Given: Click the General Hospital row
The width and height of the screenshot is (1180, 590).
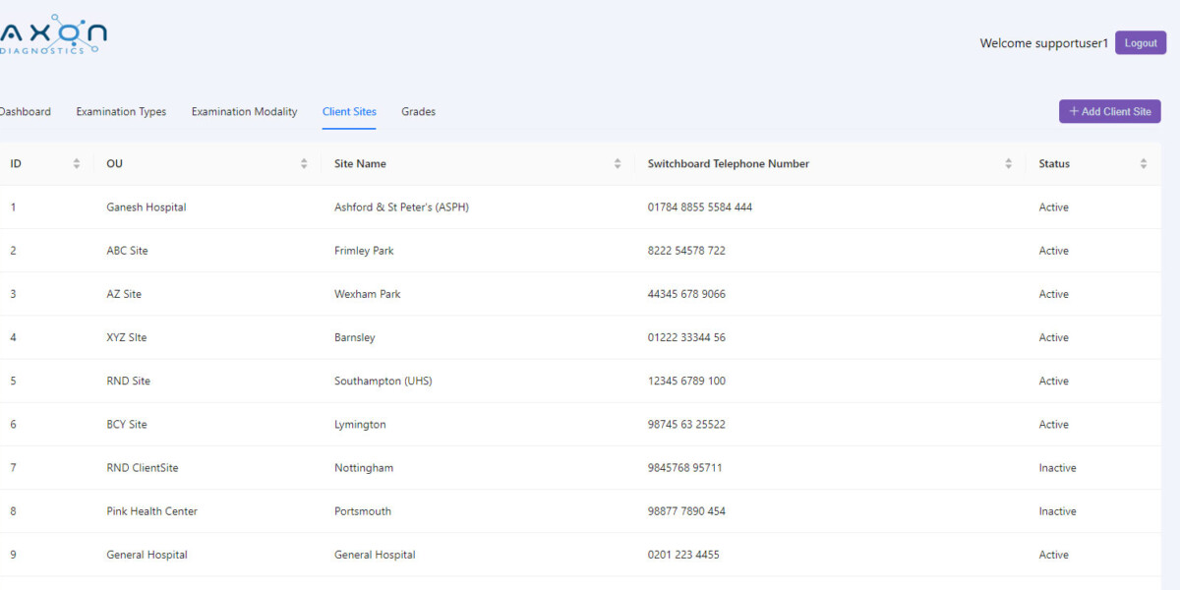Looking at the screenshot, I should click(374, 554).
